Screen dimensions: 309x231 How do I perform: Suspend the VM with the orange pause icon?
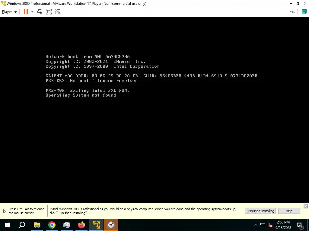[26, 12]
